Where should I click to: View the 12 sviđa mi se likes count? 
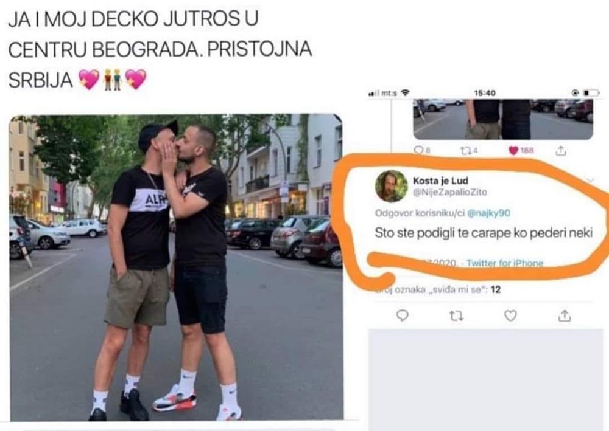[438, 289]
